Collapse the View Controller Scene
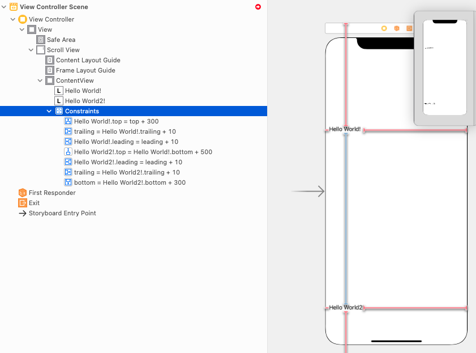The width and height of the screenshot is (476, 353). click(4, 7)
